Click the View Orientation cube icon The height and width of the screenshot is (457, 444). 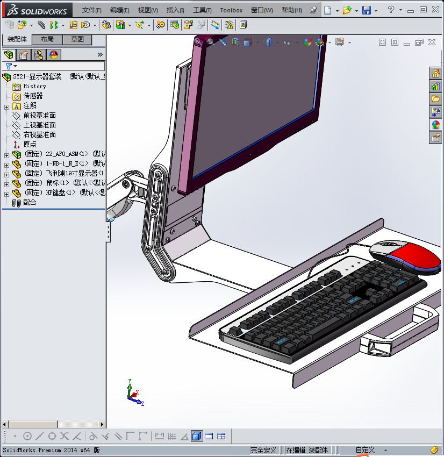coord(248,42)
